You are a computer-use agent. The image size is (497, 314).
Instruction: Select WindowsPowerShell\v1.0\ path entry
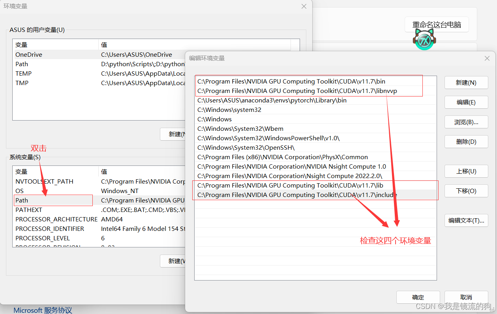coord(316,138)
